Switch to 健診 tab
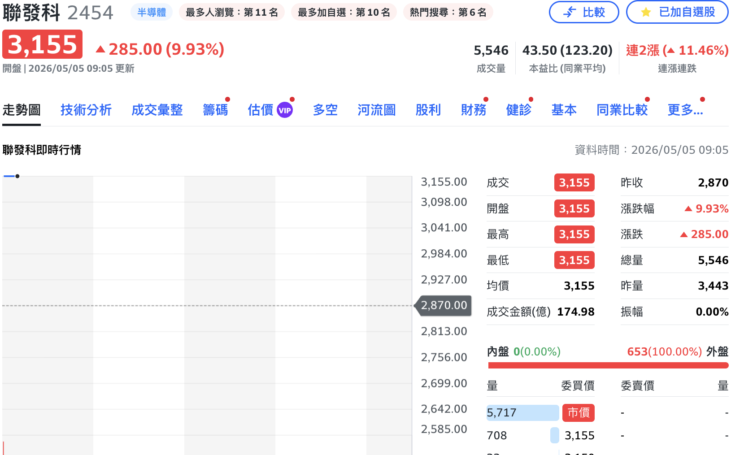Image resolution: width=731 pixels, height=455 pixels. pos(519,110)
